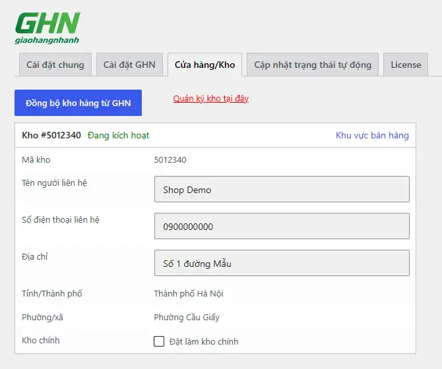
Task: Click the Thành phố Hà Nội value
Action: tap(189, 294)
